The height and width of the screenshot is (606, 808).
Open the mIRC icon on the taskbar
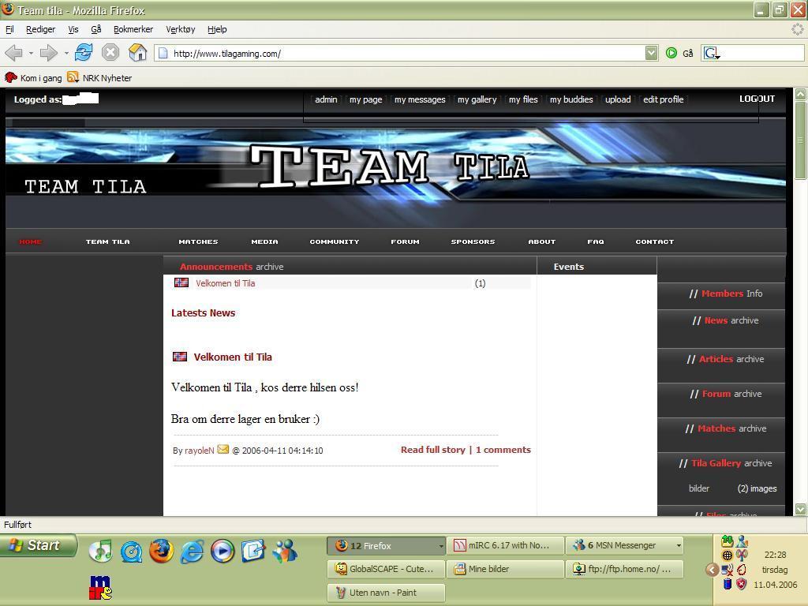100,587
